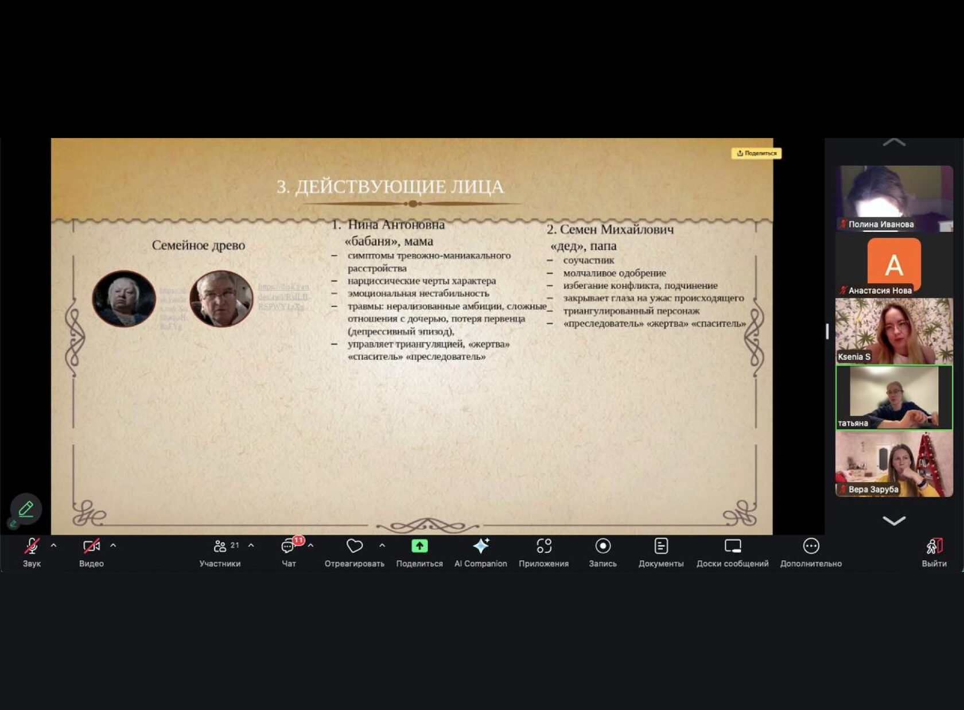Click the text нарциссические черты характера
The height and width of the screenshot is (710, 964).
[x=422, y=281]
